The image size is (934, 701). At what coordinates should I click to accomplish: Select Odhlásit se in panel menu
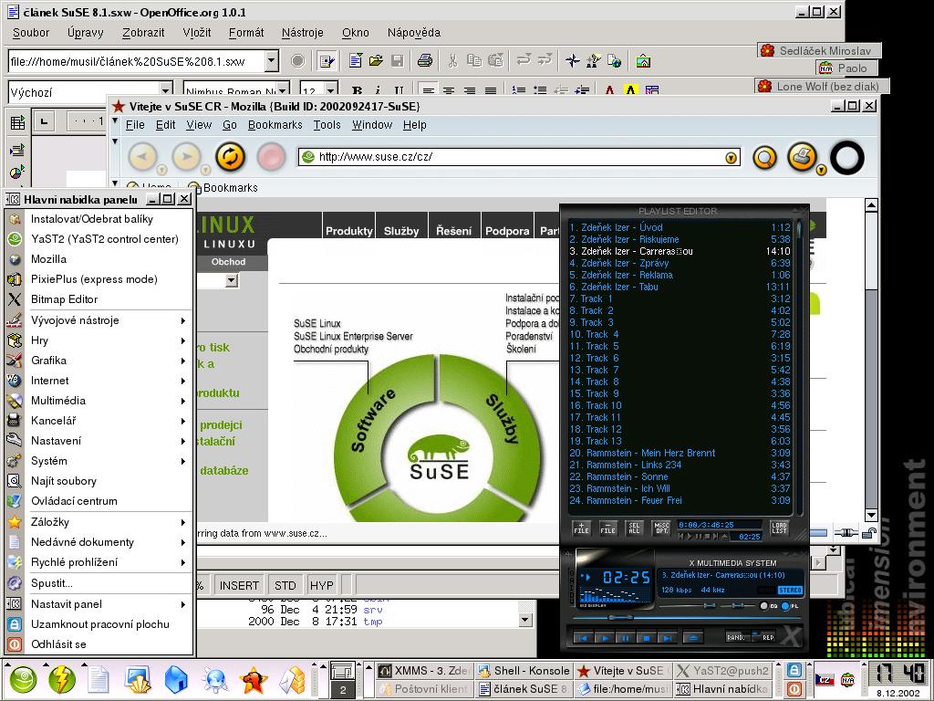pos(99,644)
